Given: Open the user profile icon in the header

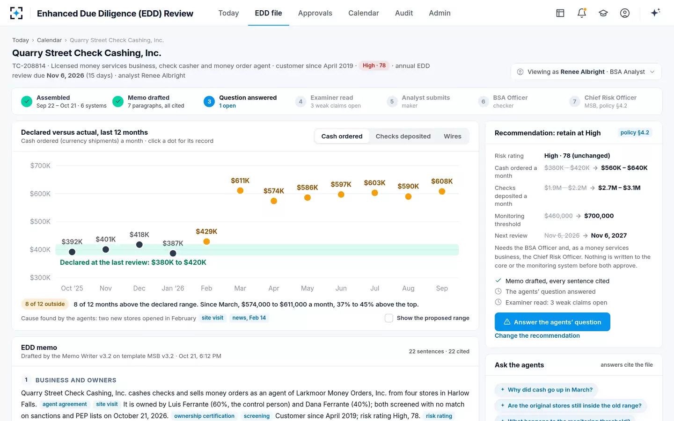Looking at the screenshot, I should pos(625,13).
